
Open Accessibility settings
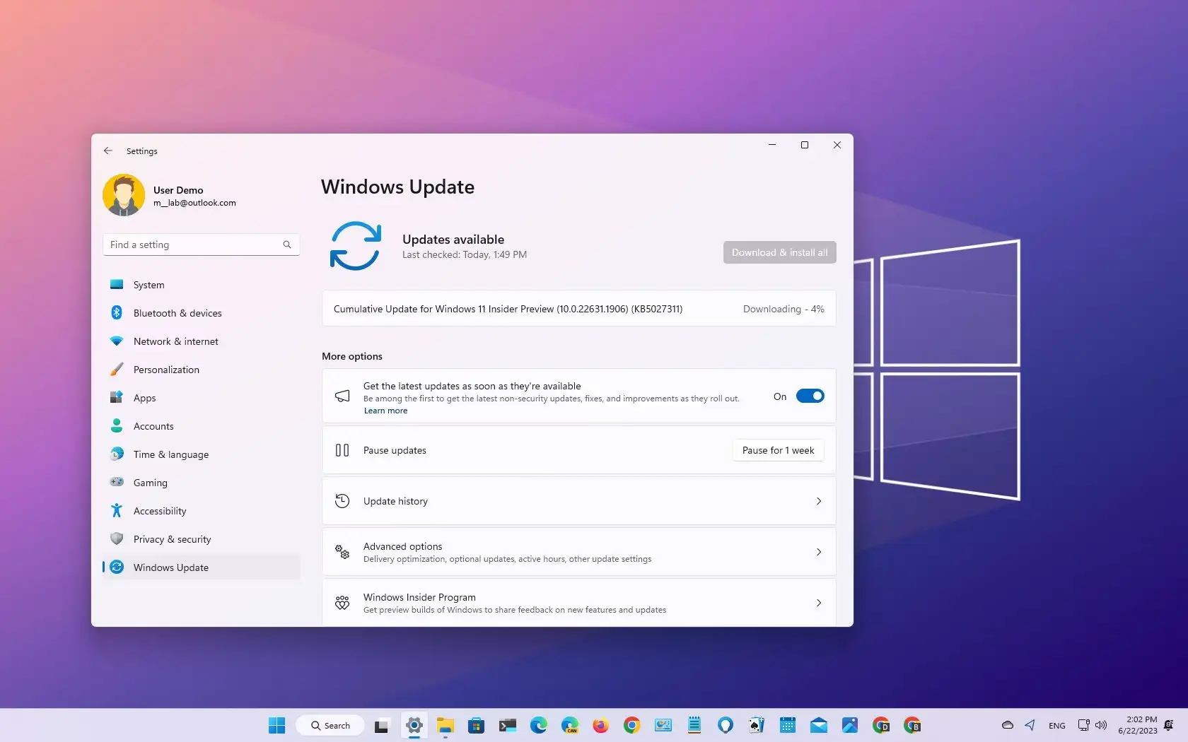[202, 511]
